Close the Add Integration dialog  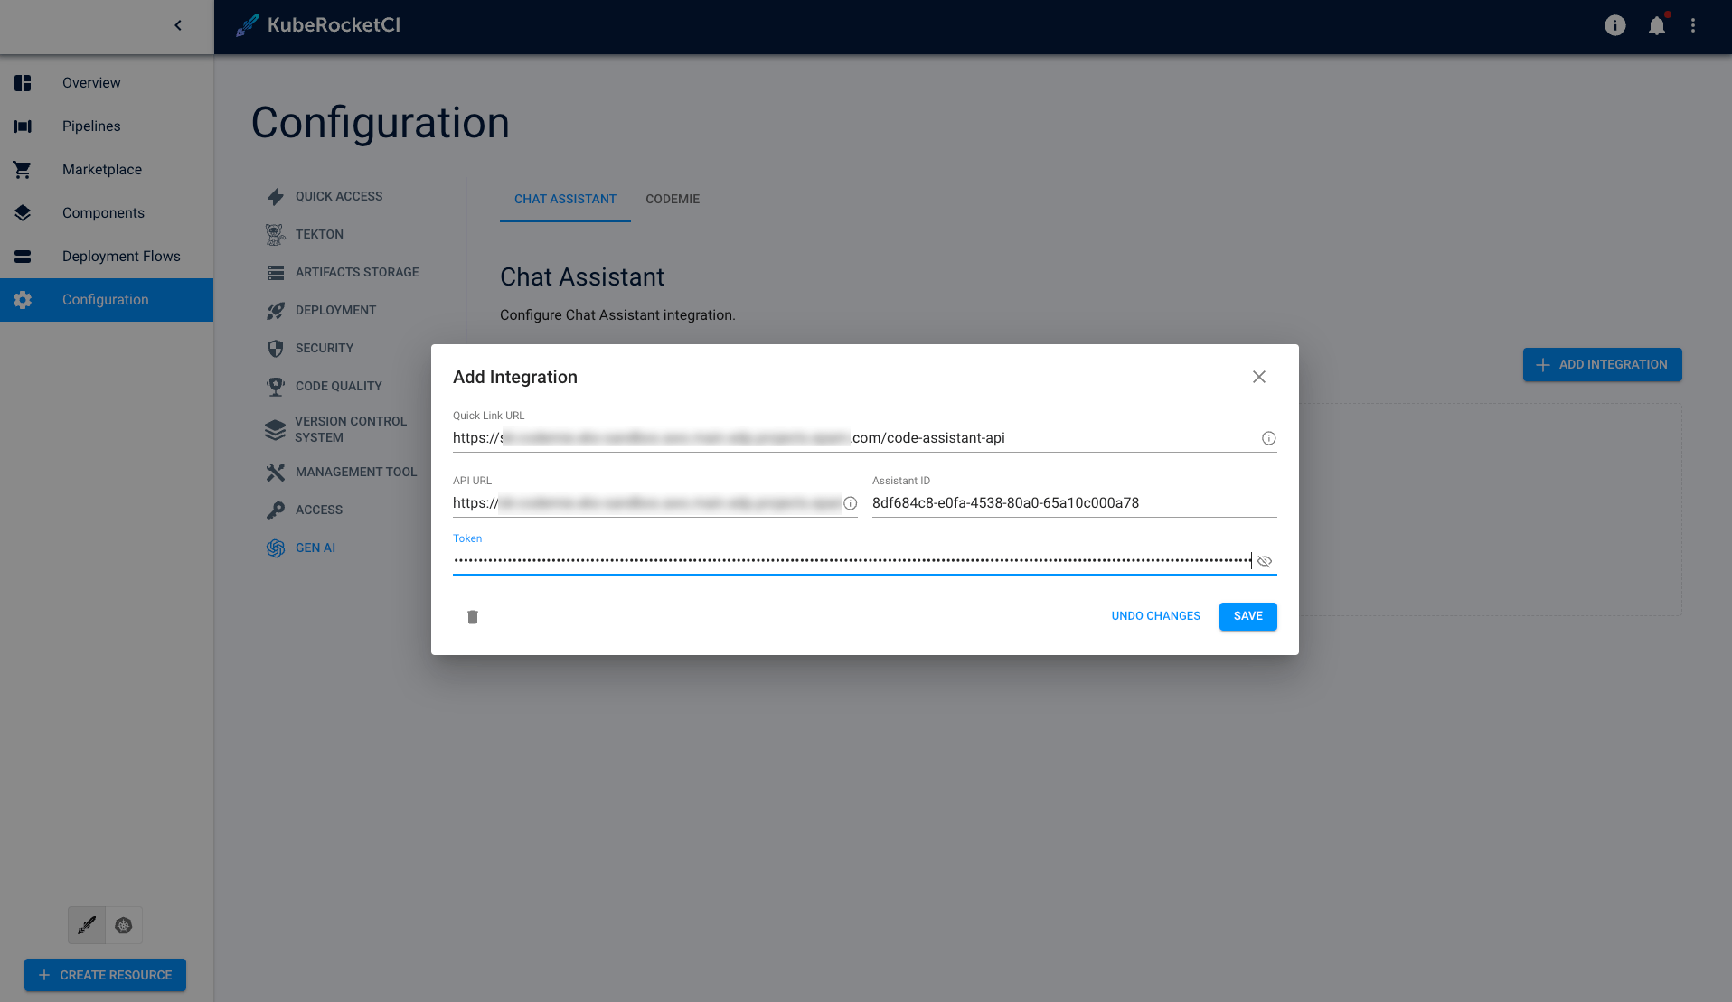[1258, 378]
